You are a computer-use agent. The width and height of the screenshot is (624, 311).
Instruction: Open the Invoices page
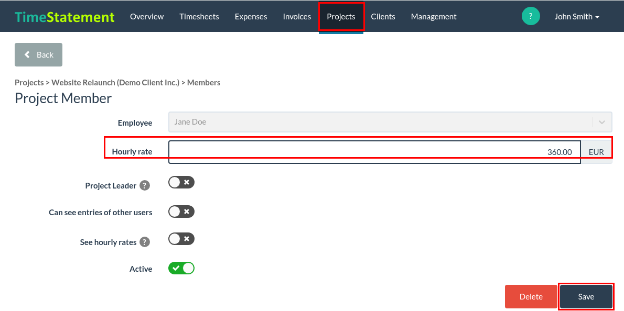[x=297, y=17]
